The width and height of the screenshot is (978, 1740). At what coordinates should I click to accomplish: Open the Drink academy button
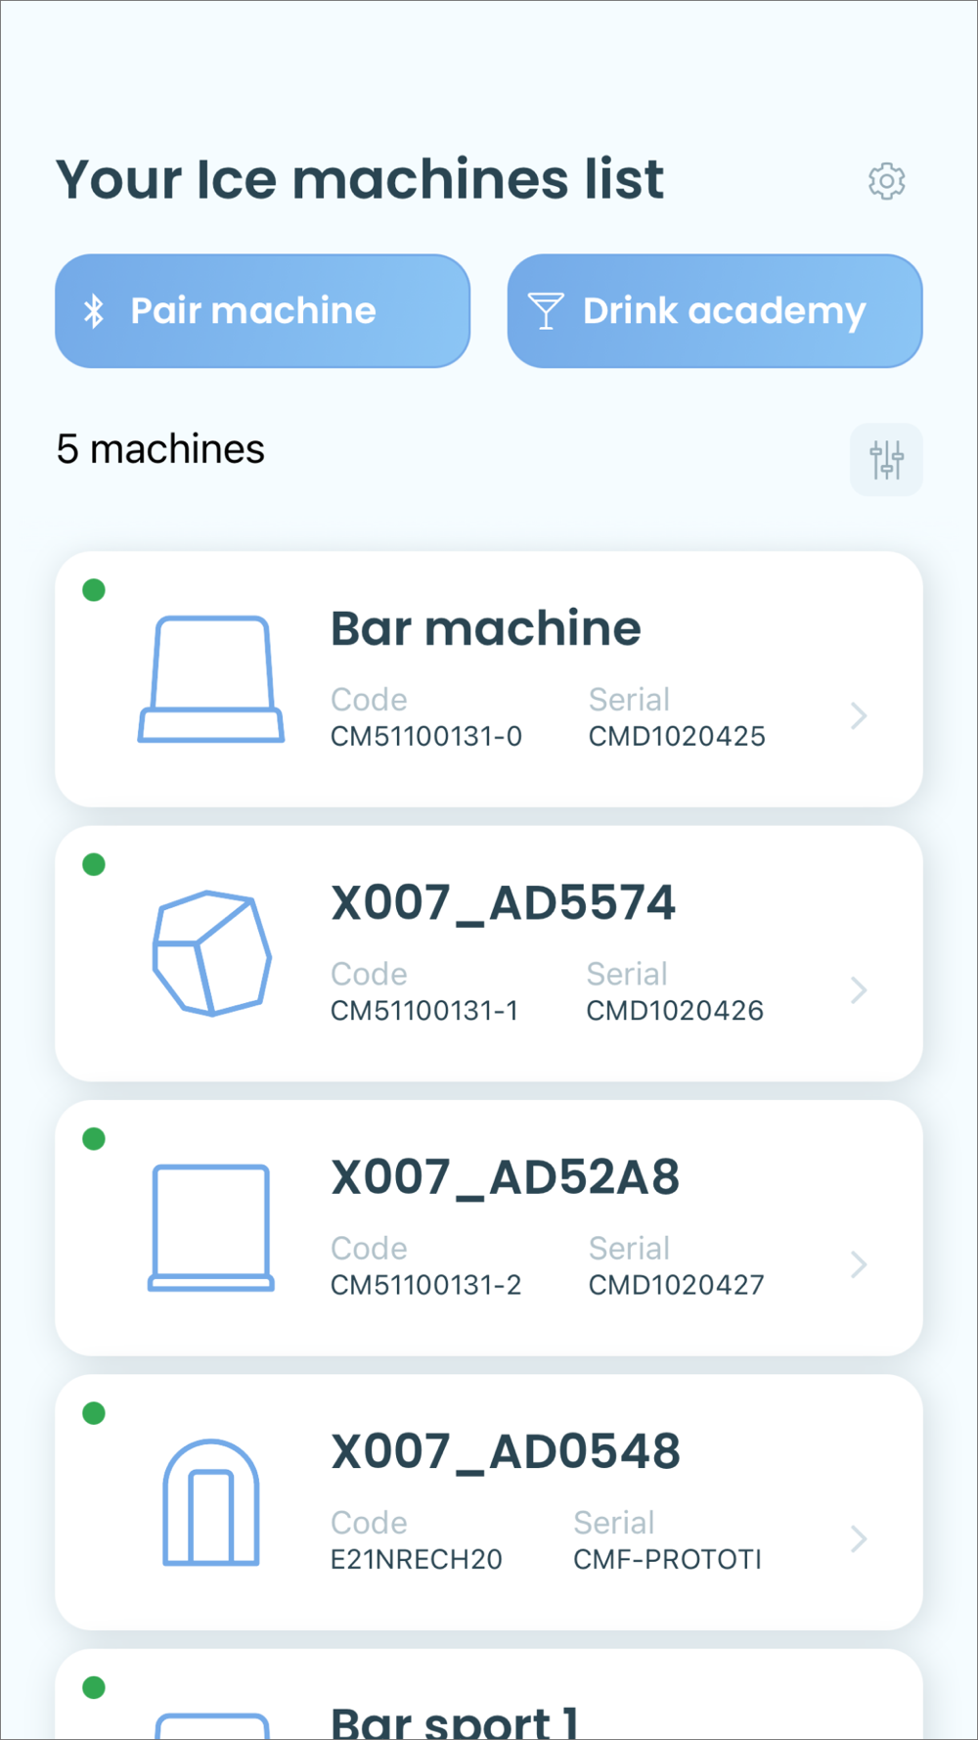click(x=715, y=311)
